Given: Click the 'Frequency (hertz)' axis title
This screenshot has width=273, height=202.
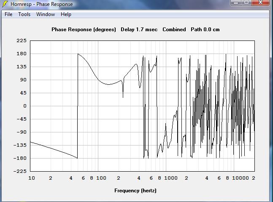Looking at the screenshot, I should coord(135,191).
